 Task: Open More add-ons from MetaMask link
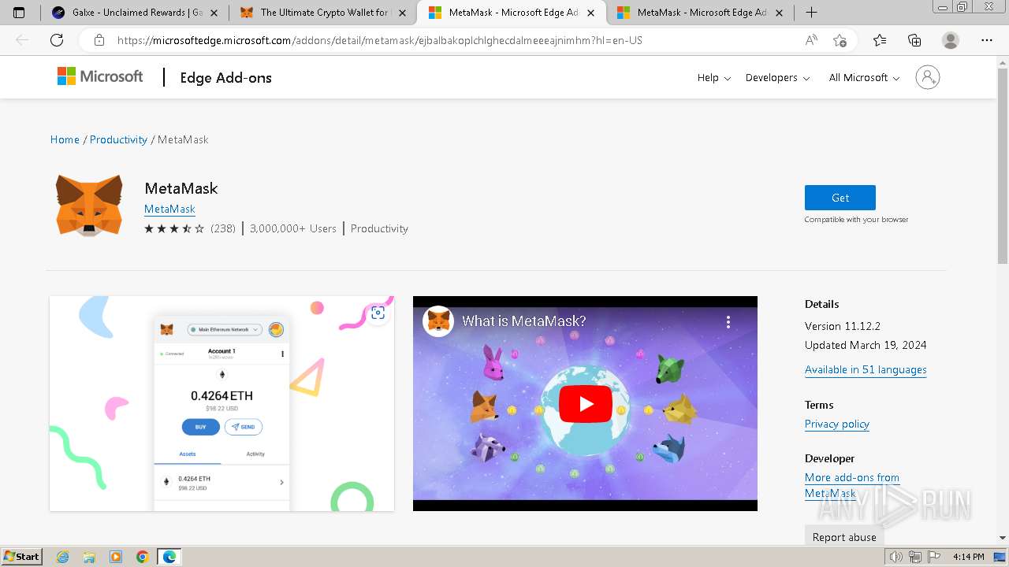(852, 485)
